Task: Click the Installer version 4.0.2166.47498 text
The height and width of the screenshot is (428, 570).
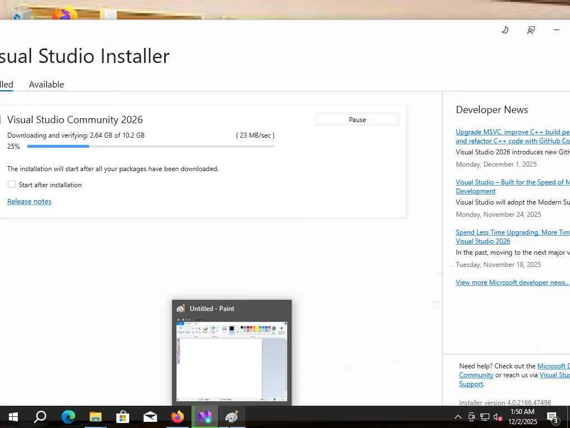Action: point(505,402)
